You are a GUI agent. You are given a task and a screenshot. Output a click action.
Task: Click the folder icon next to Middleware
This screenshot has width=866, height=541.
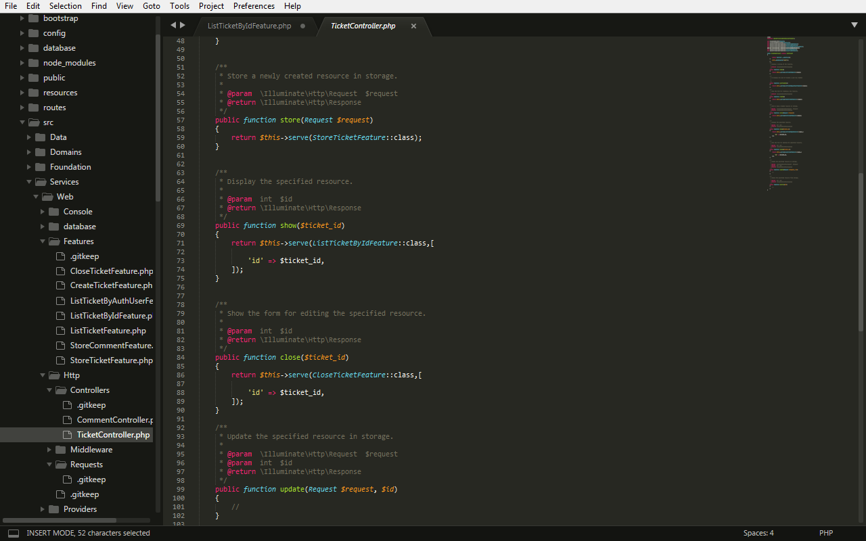[60, 450]
